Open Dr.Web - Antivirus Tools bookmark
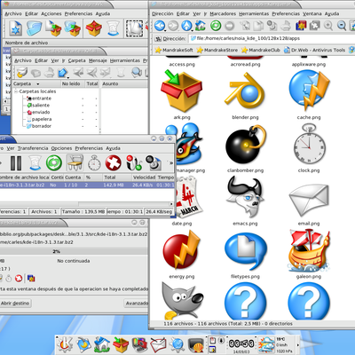This screenshot has height=355, width=355. click(x=315, y=50)
